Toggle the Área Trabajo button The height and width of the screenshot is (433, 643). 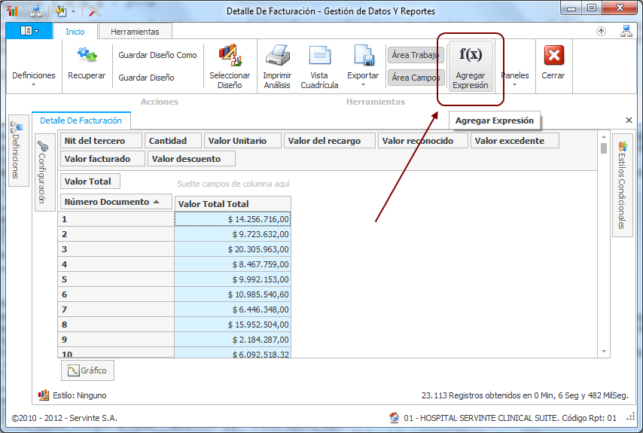pos(416,55)
